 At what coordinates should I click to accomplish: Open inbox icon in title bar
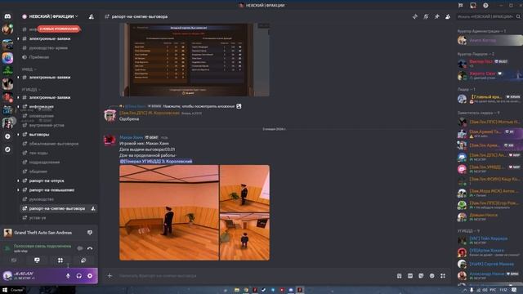pyautogui.click(x=473, y=6)
